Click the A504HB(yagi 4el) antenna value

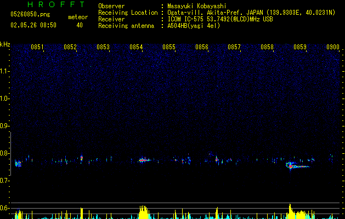click(x=194, y=26)
